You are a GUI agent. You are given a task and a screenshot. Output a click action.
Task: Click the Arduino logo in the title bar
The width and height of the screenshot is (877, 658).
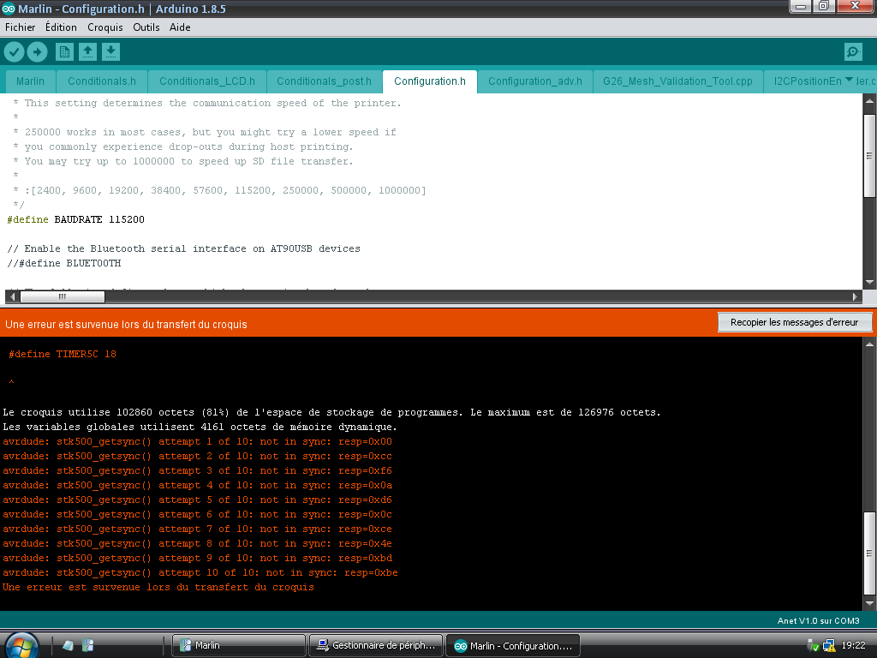pyautogui.click(x=9, y=9)
